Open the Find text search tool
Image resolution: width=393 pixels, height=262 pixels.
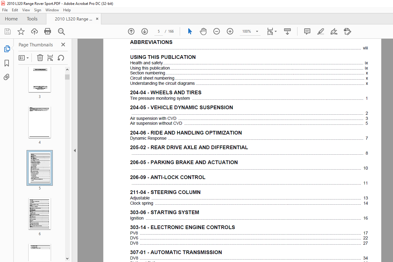tap(61, 31)
